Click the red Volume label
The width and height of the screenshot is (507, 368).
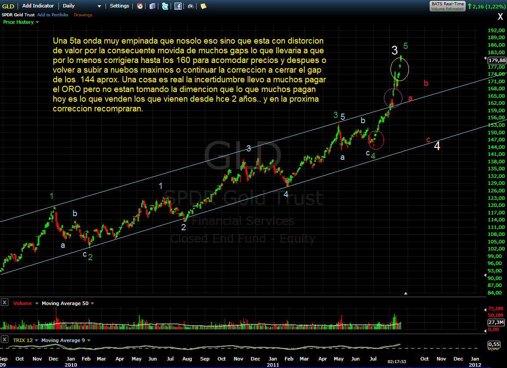(x=22, y=303)
